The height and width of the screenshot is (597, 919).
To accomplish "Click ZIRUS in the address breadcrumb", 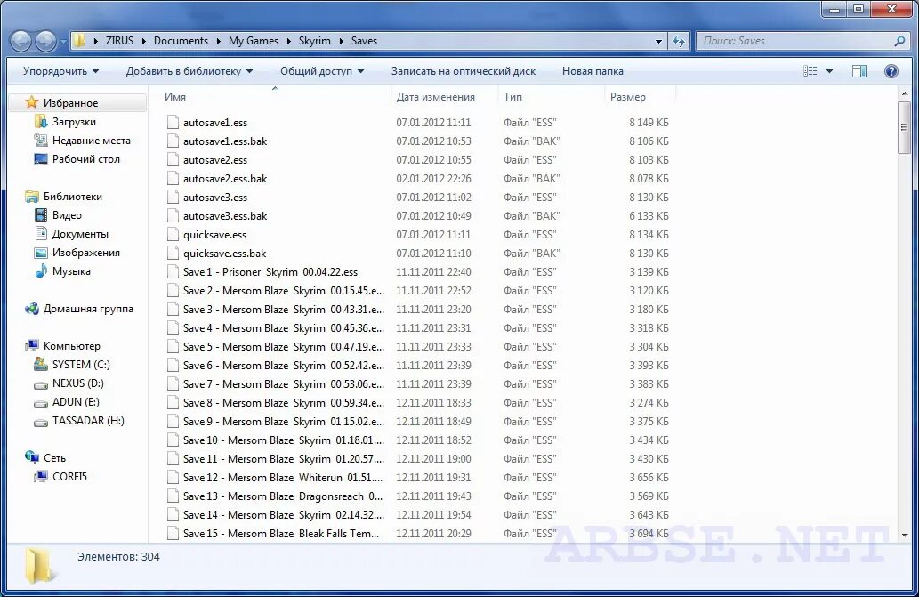I will pyautogui.click(x=119, y=41).
